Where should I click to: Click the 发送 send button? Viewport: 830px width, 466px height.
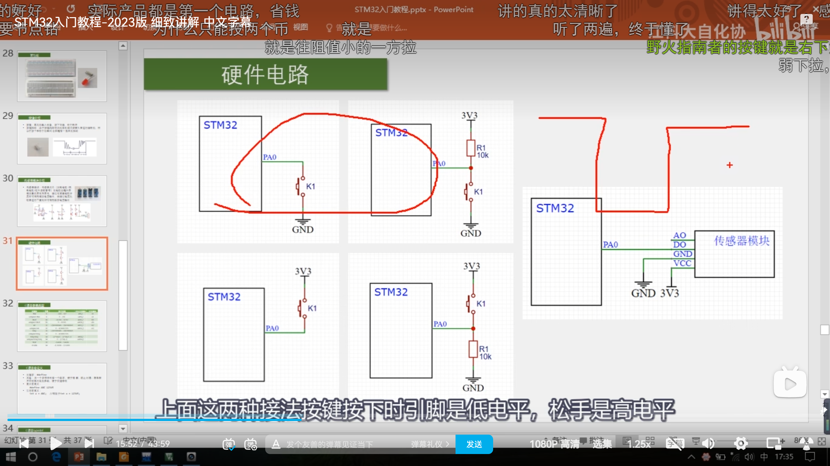(x=474, y=444)
